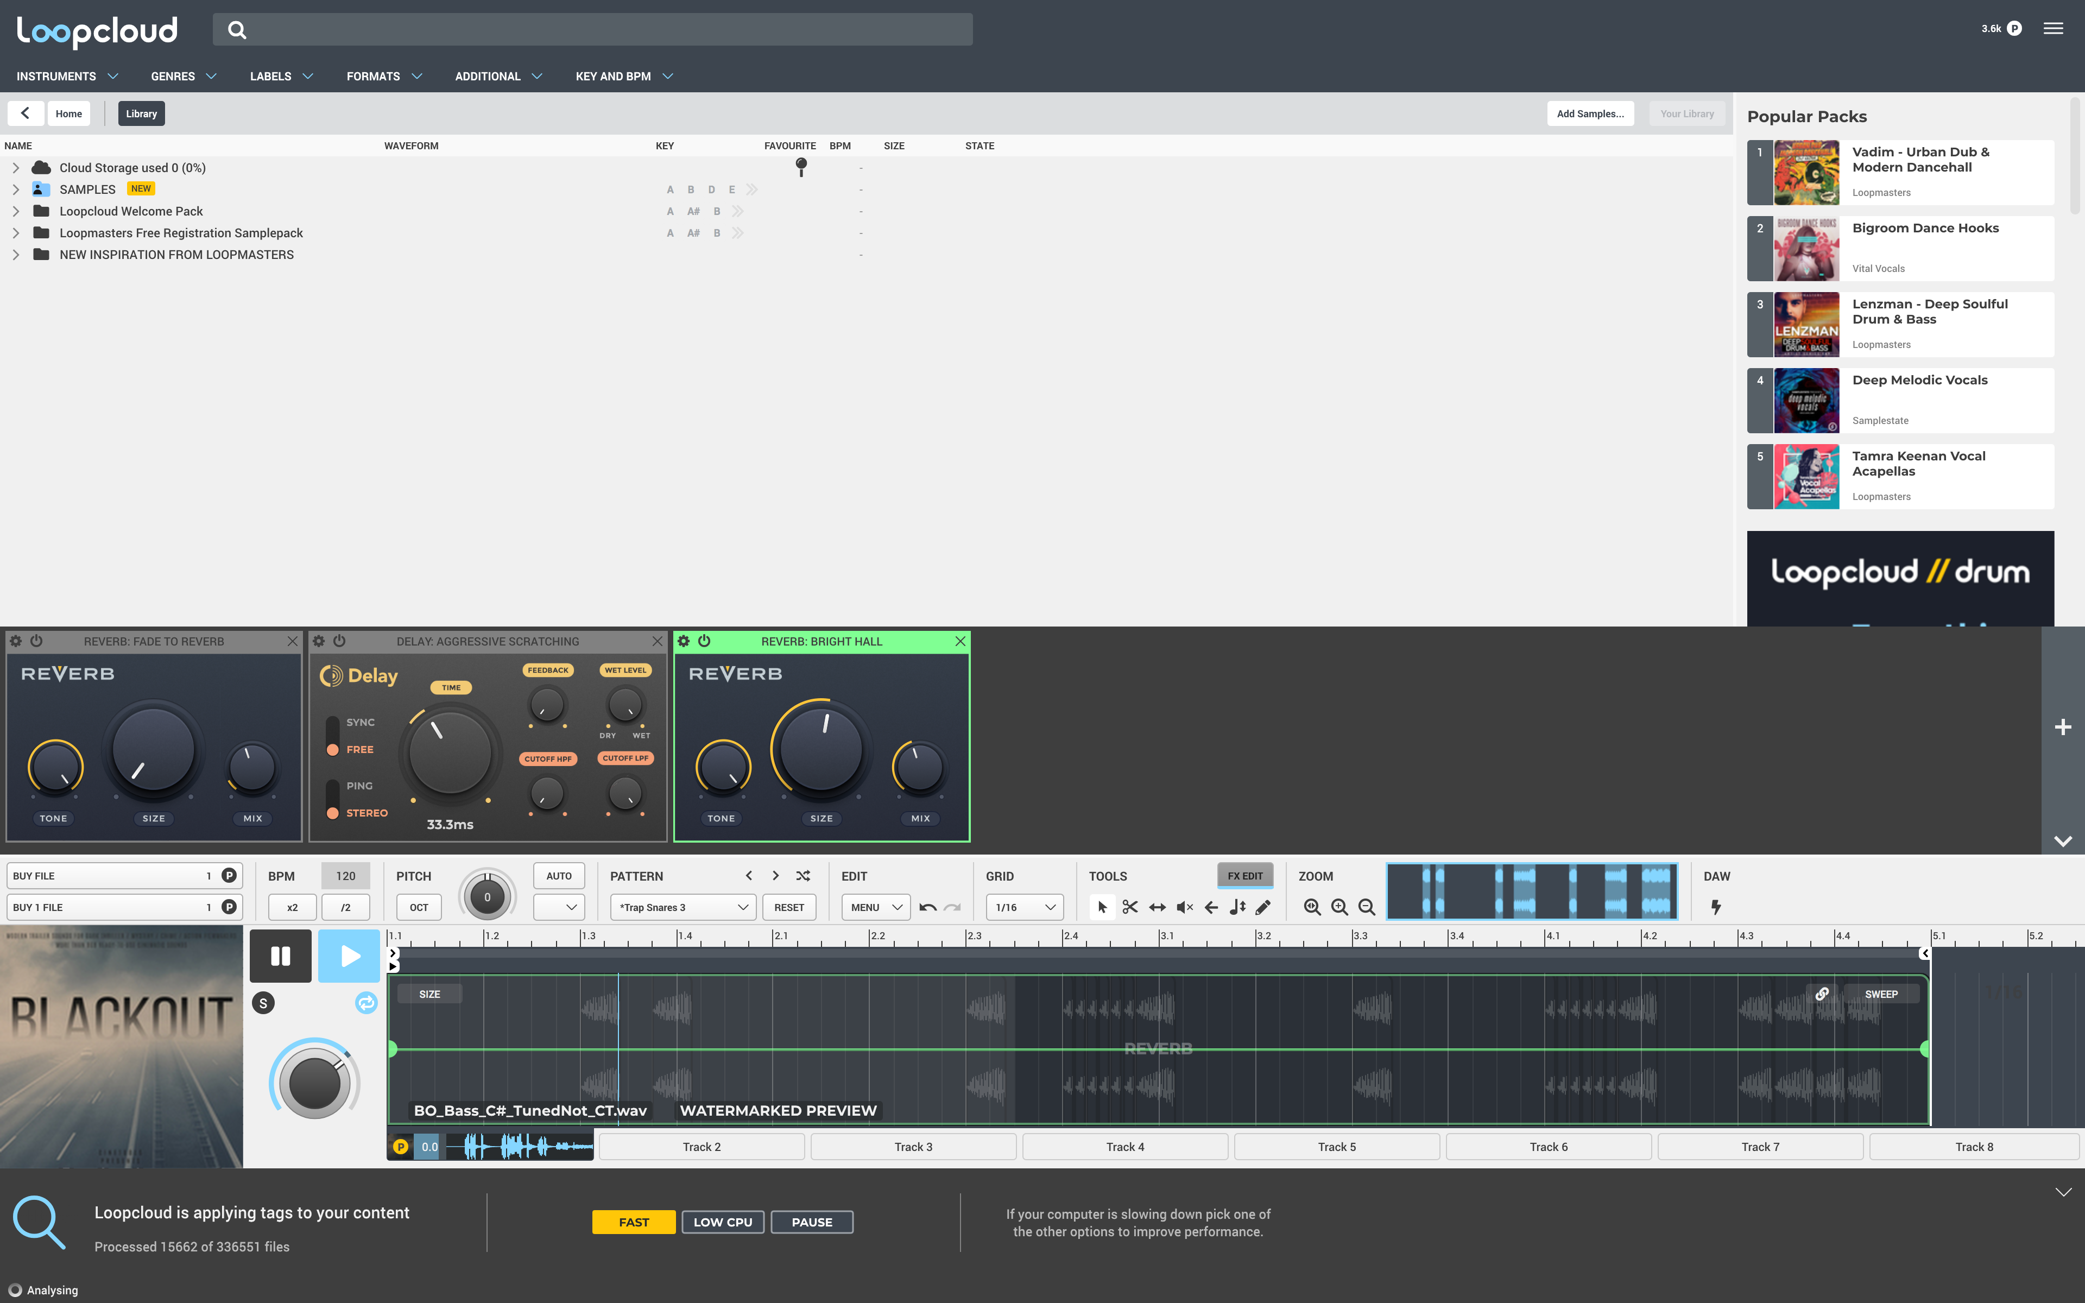Zoom in on the waveform
The height and width of the screenshot is (1303, 2085).
[1340, 907]
